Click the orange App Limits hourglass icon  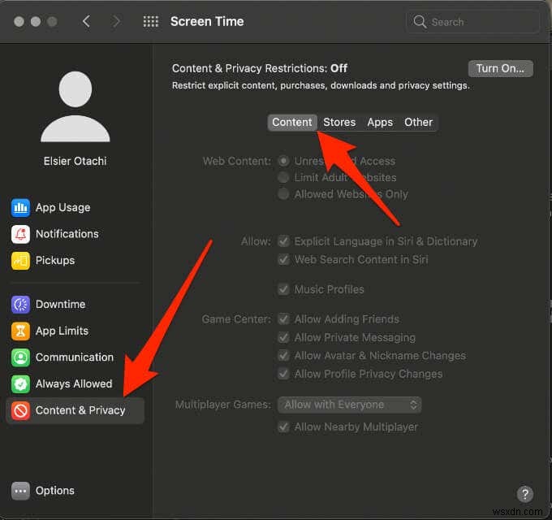[x=20, y=331]
